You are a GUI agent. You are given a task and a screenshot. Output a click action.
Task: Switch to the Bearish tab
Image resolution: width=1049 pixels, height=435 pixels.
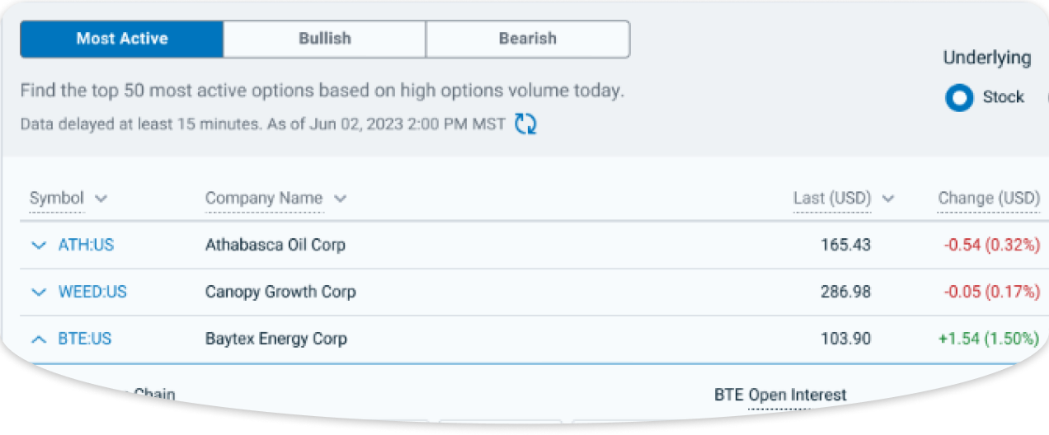tap(528, 39)
